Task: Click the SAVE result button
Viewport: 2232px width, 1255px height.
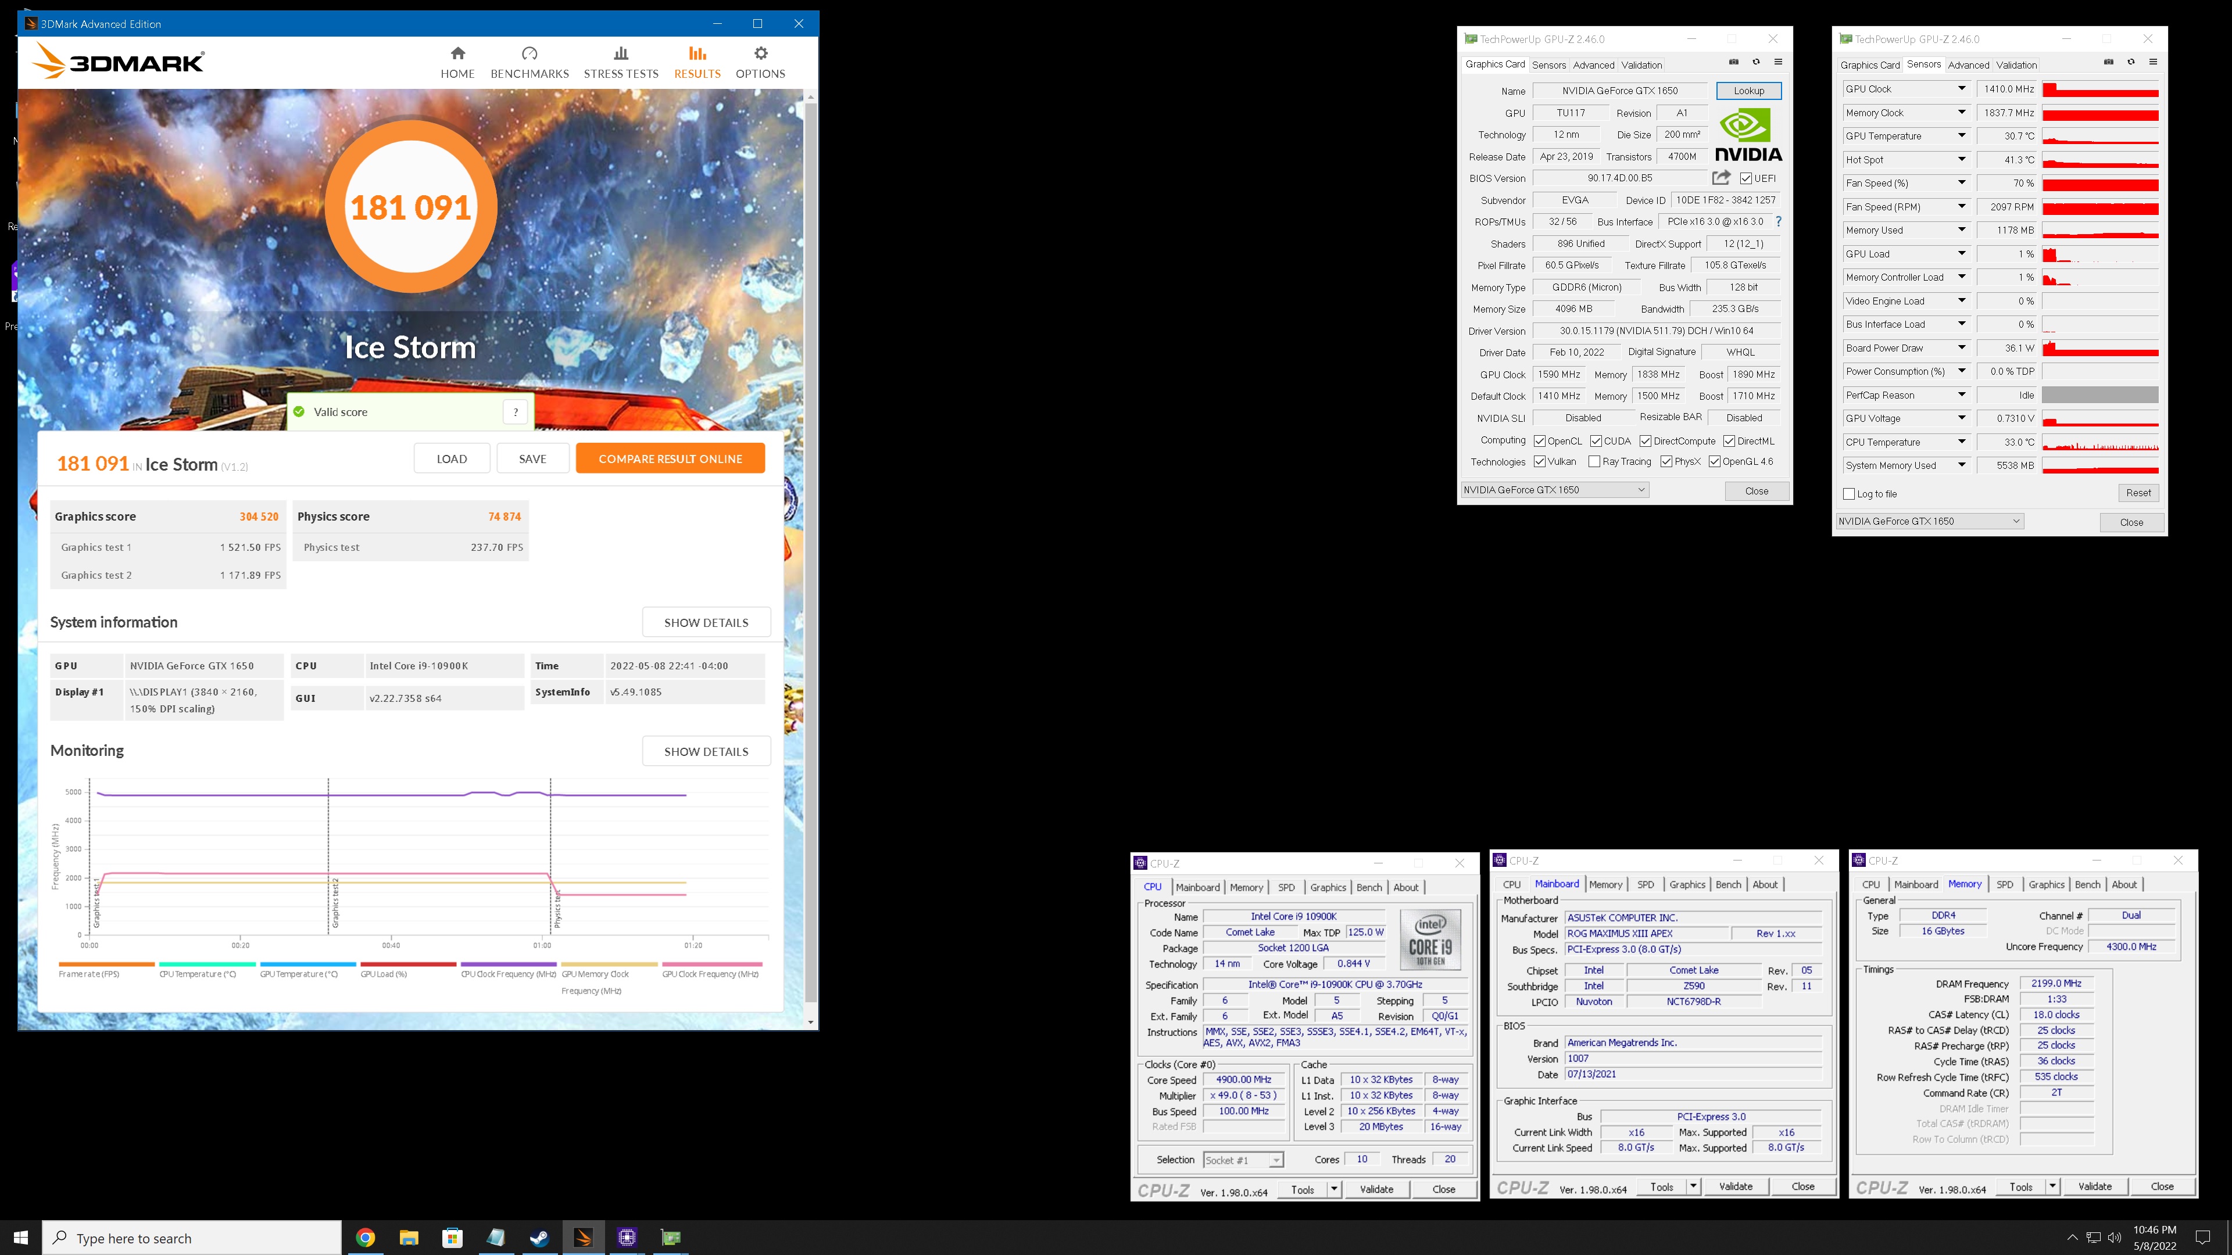Action: (x=532, y=459)
